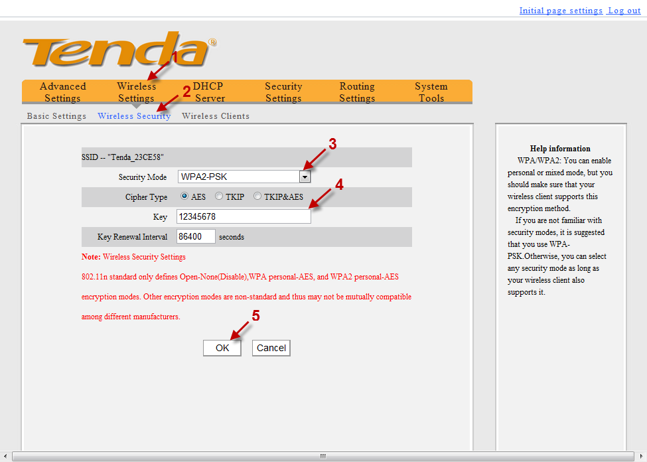Expand the Security Mode dropdown arrow
Image resolution: width=647 pixels, height=462 pixels.
[305, 177]
